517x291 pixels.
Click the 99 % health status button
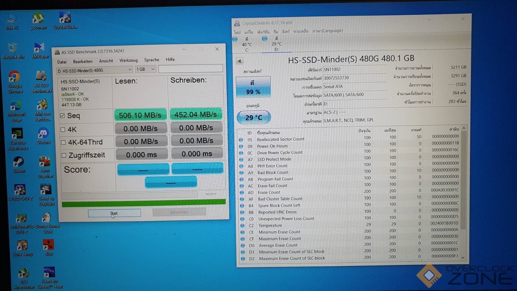[253, 87]
